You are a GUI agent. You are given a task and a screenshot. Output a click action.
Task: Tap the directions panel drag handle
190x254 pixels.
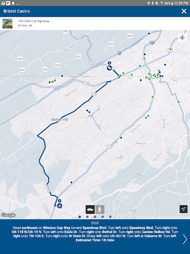[x=95, y=223]
